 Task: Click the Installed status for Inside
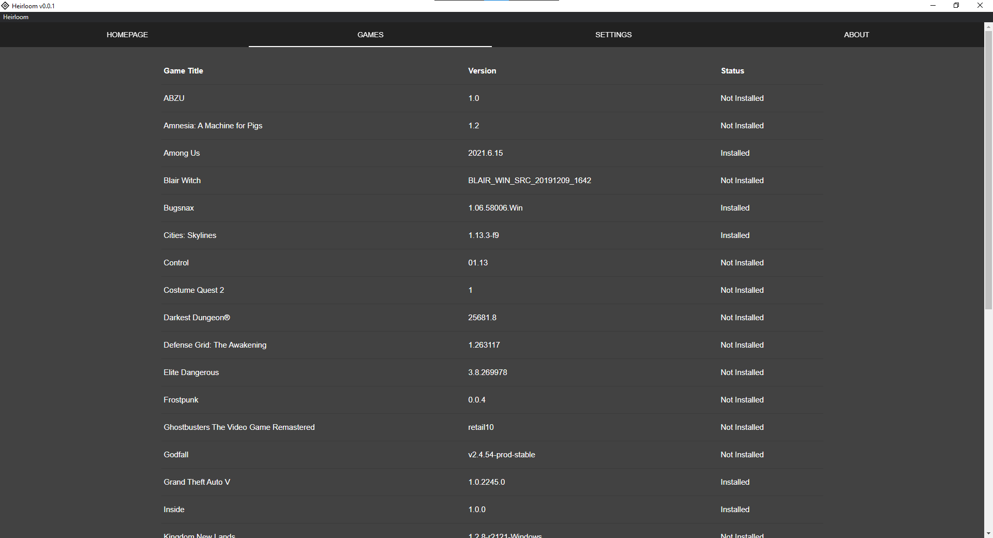point(735,510)
